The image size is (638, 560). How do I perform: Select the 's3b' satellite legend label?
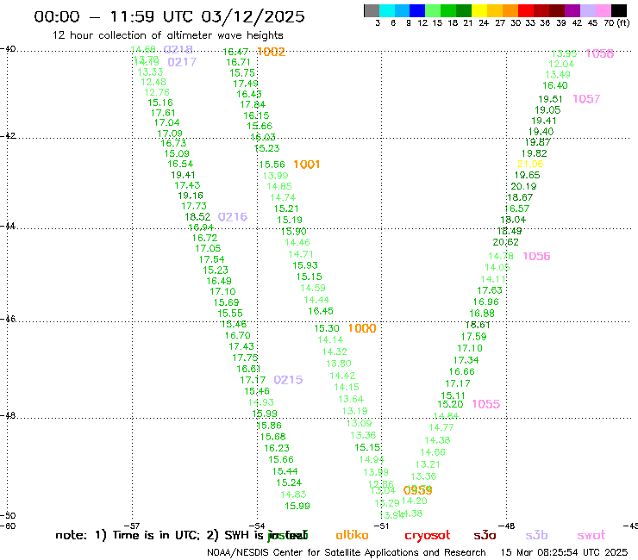(536, 535)
